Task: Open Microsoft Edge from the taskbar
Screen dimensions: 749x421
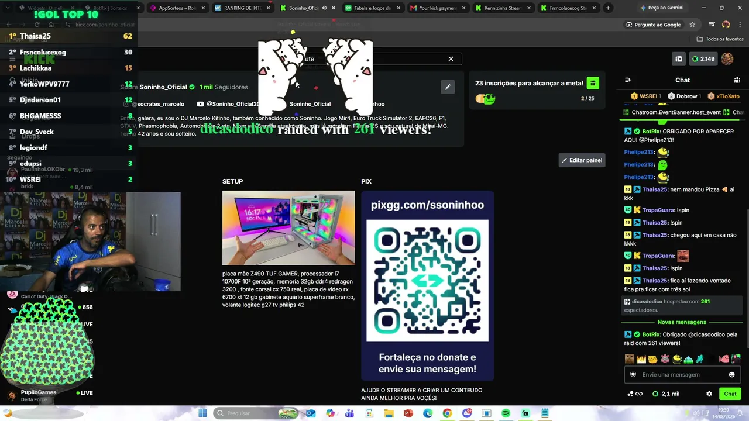Action: (x=428, y=413)
